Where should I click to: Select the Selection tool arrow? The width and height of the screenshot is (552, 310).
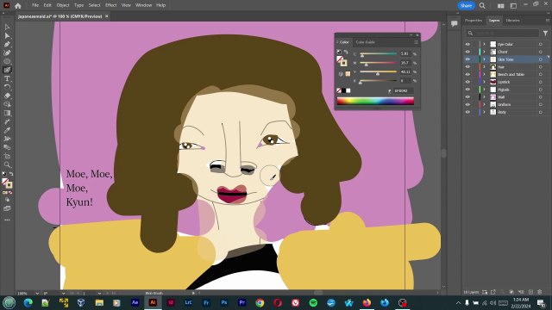click(7, 27)
